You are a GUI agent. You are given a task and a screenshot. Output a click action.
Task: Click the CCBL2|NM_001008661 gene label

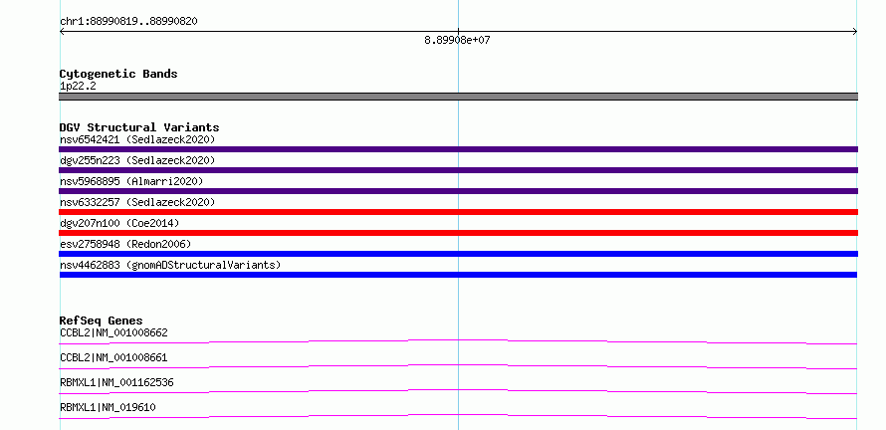[113, 357]
